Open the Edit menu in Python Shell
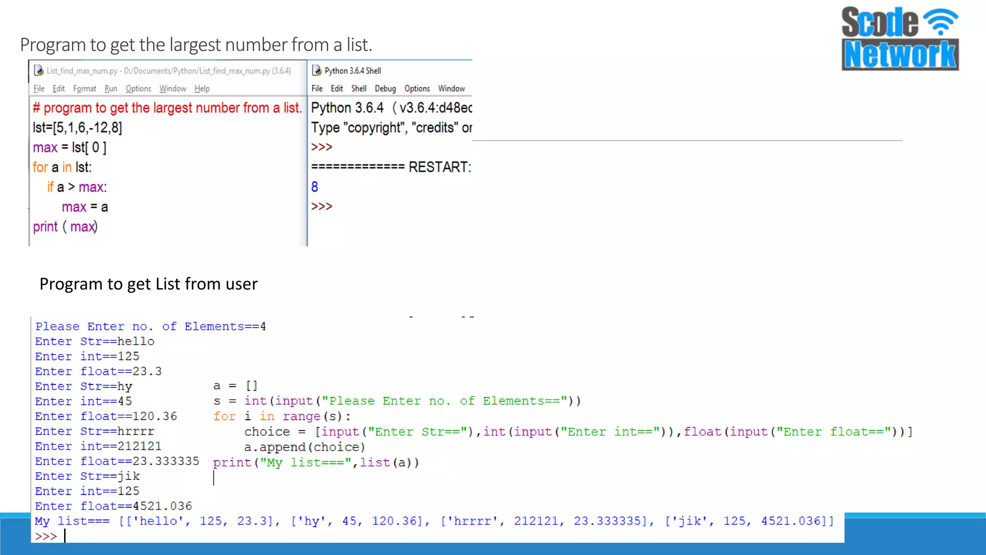This screenshot has width=986, height=555. coord(337,89)
